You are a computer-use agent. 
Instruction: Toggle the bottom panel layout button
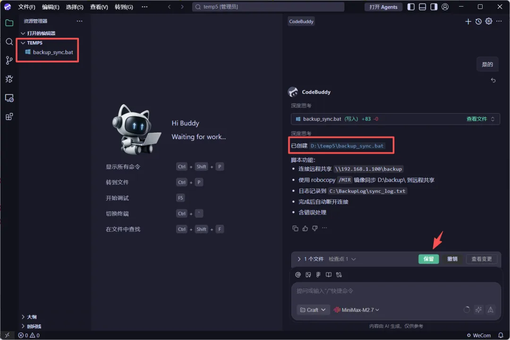423,7
